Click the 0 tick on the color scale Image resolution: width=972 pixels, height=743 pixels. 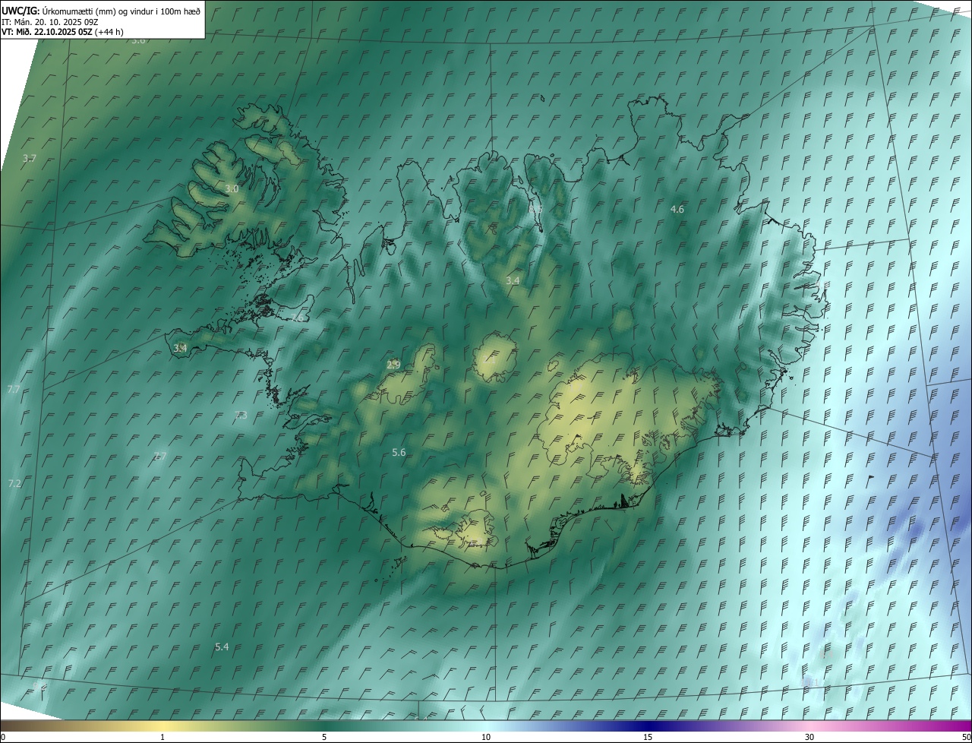3,737
